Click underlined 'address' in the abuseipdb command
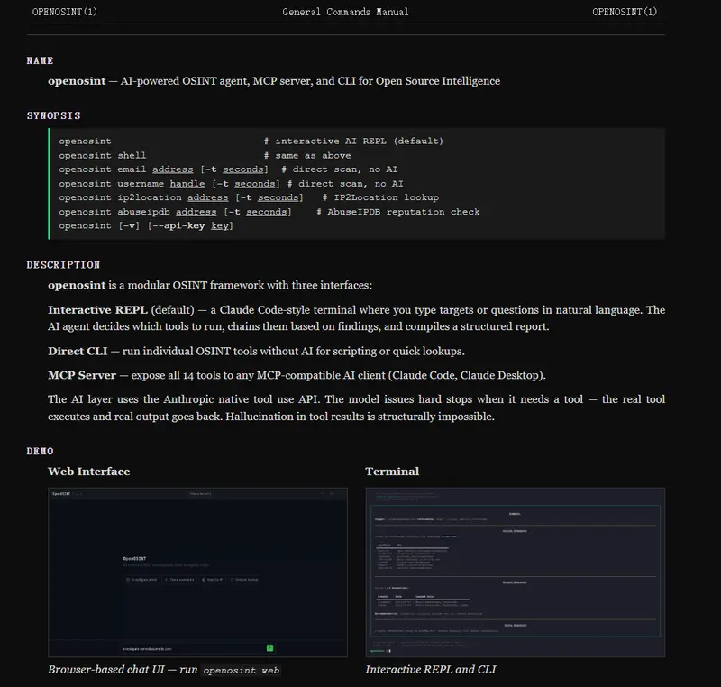Image resolution: width=721 pixels, height=687 pixels. pyautogui.click(x=196, y=212)
